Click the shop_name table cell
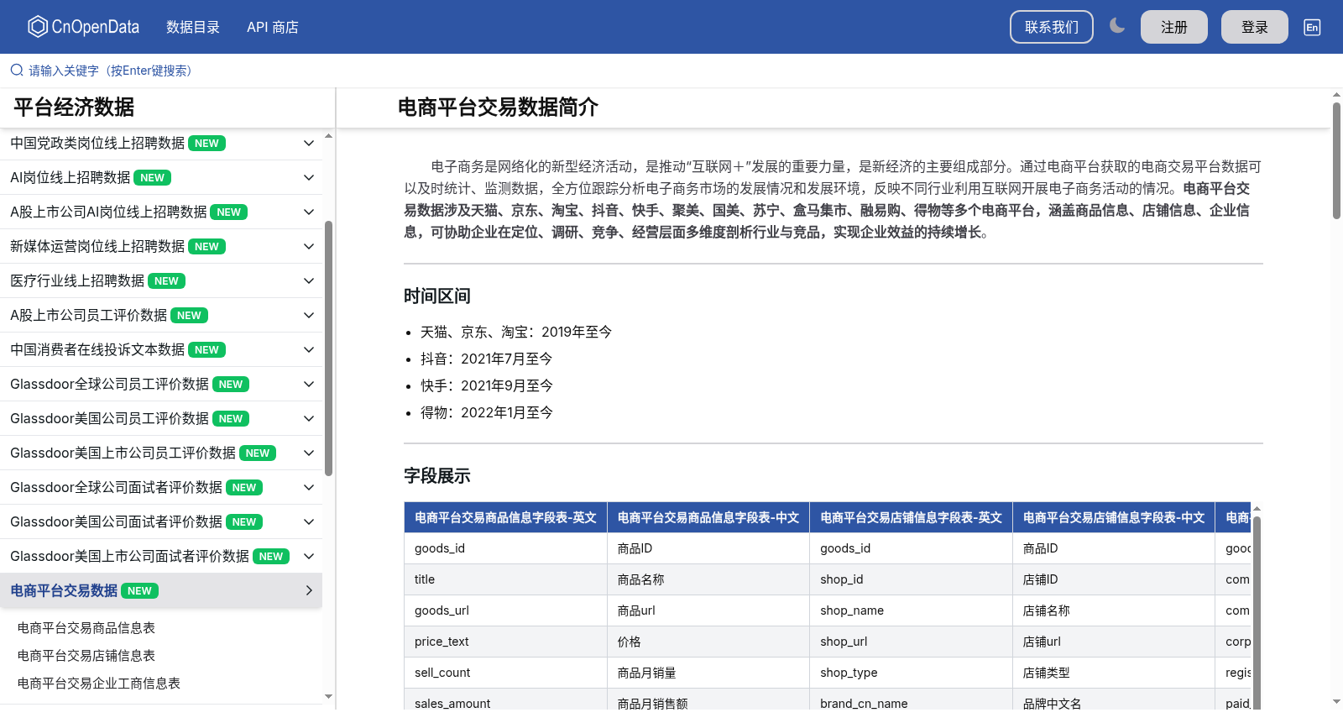The width and height of the screenshot is (1343, 723). tap(912, 610)
